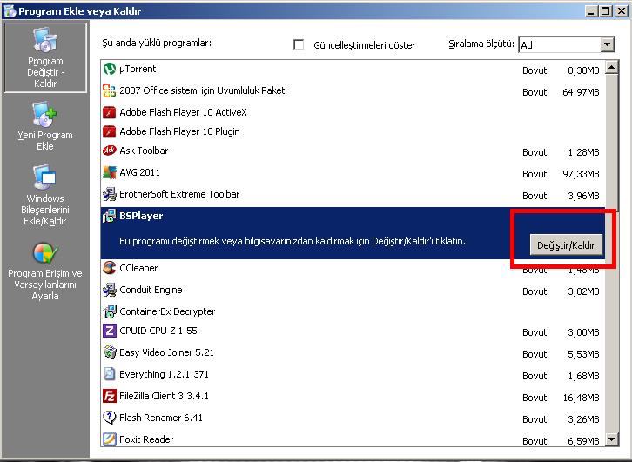
Task: Select CPUID CPU-Z 1.55 entry
Action: click(353, 331)
